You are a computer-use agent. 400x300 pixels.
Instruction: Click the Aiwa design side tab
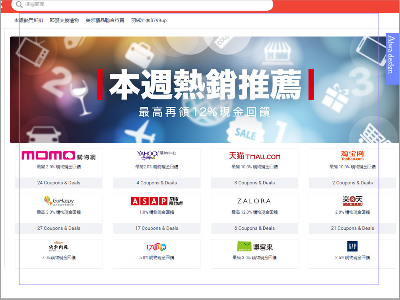392,59
